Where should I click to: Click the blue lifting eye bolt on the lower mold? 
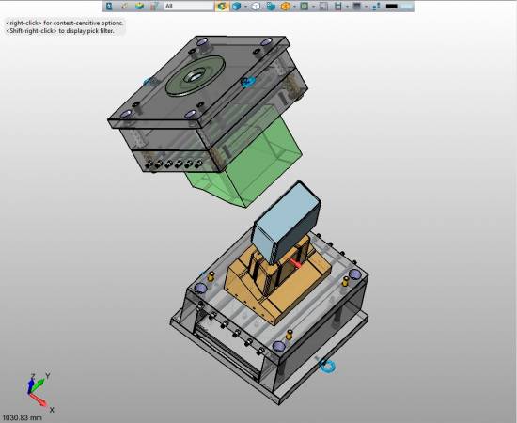tap(326, 366)
